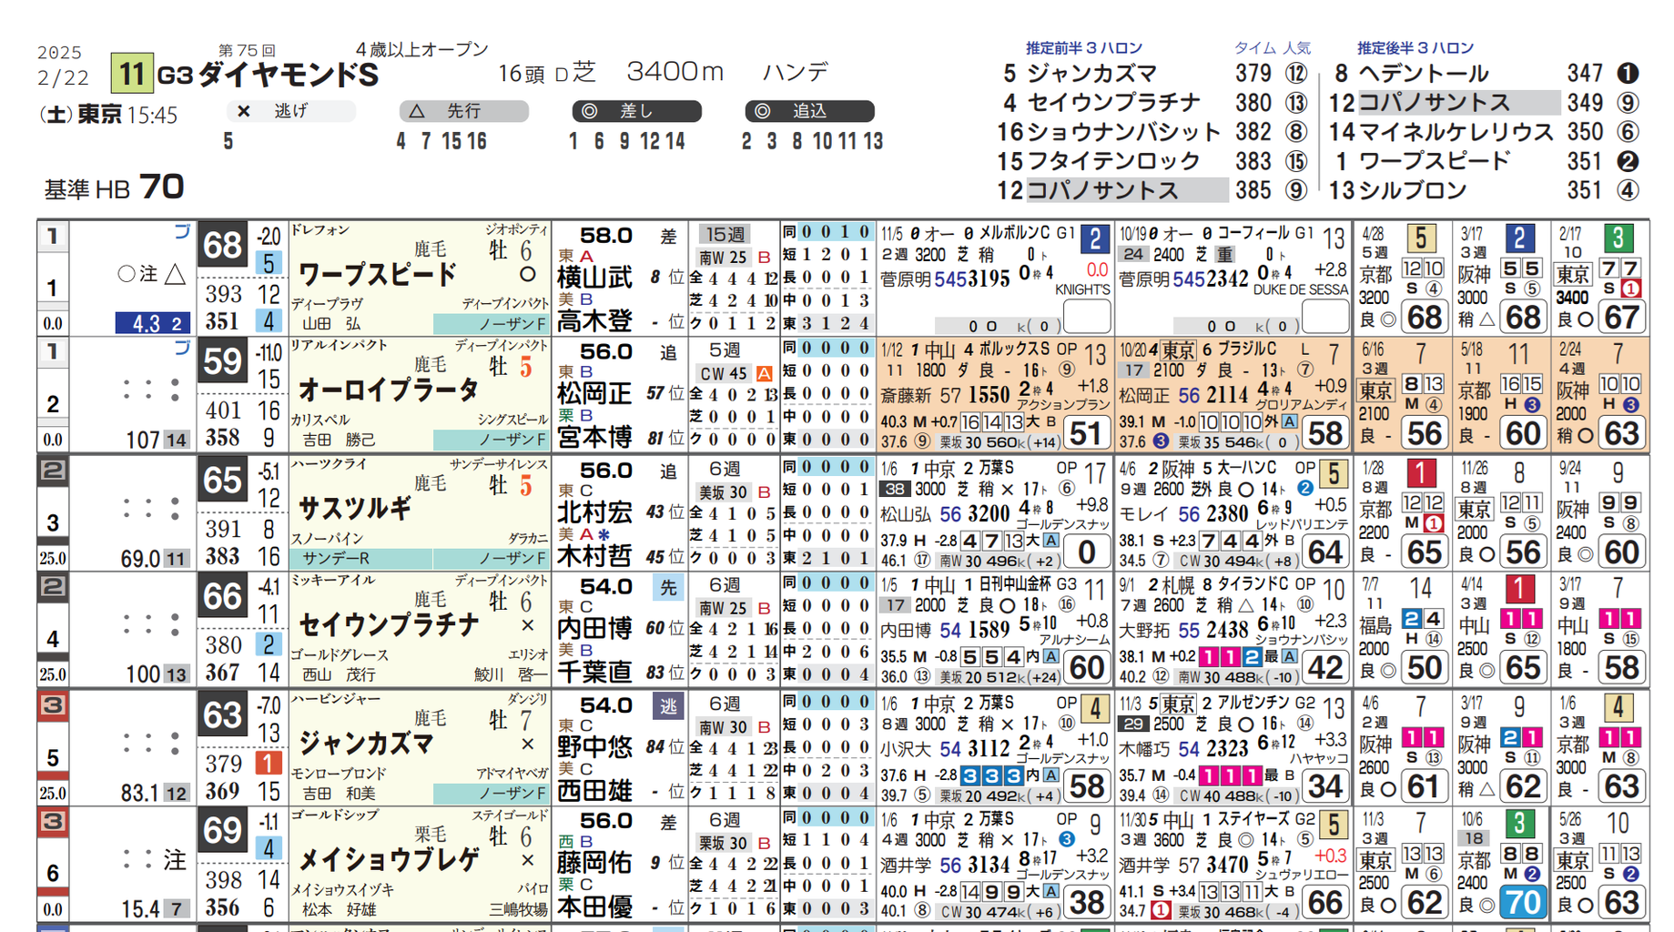Click the grey frame 2 box beside サスツルギ
The image size is (1674, 932).
click(x=52, y=471)
